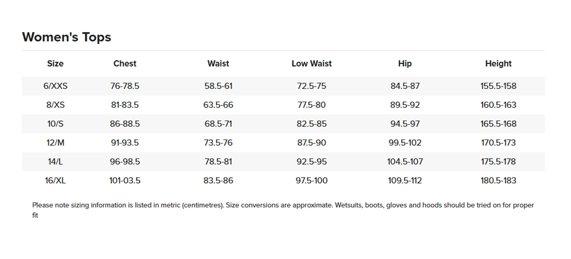Select the Low Waist column header

click(311, 63)
